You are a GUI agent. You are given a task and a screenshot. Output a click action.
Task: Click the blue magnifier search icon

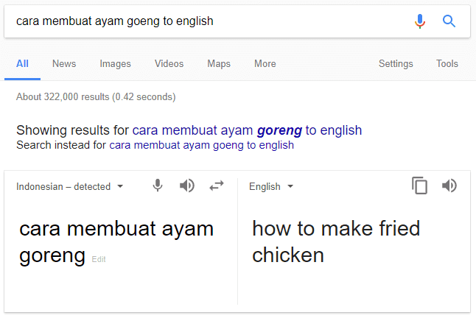(x=449, y=21)
